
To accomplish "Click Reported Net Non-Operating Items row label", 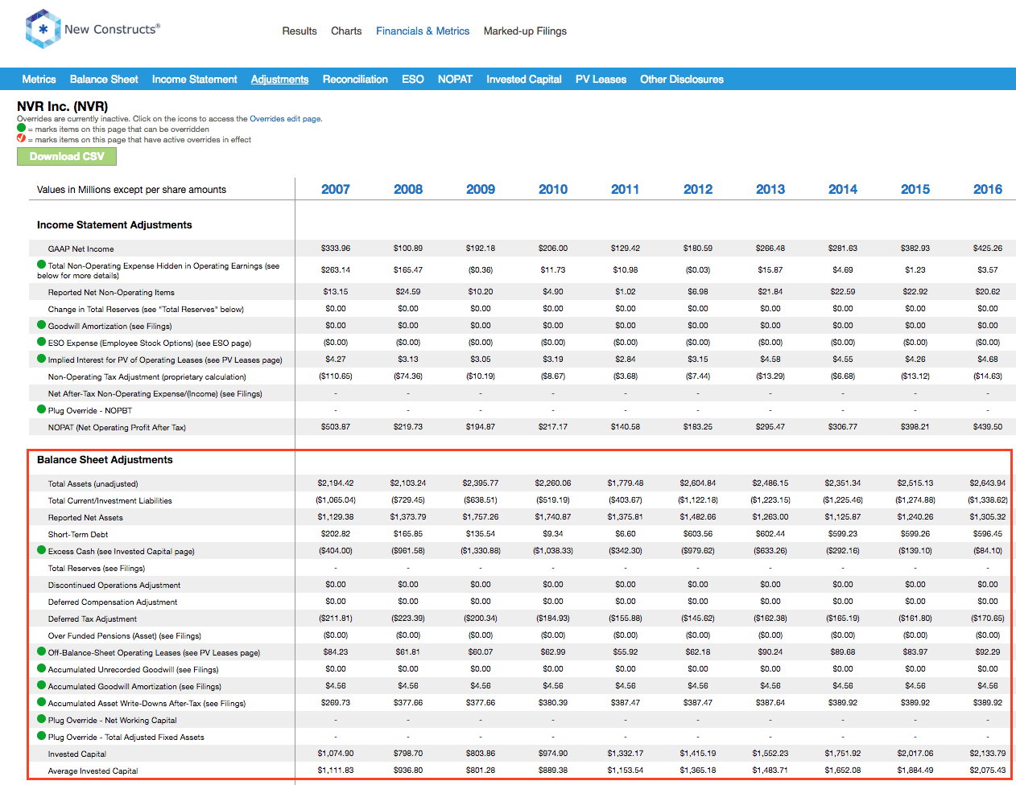I will click(111, 293).
